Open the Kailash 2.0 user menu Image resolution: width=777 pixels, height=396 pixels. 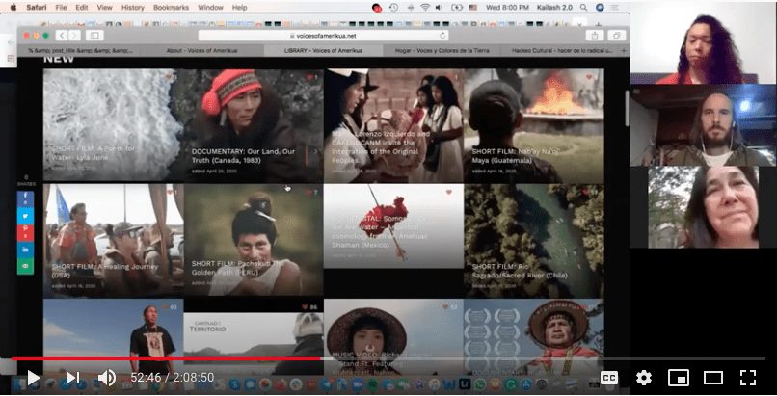[554, 8]
